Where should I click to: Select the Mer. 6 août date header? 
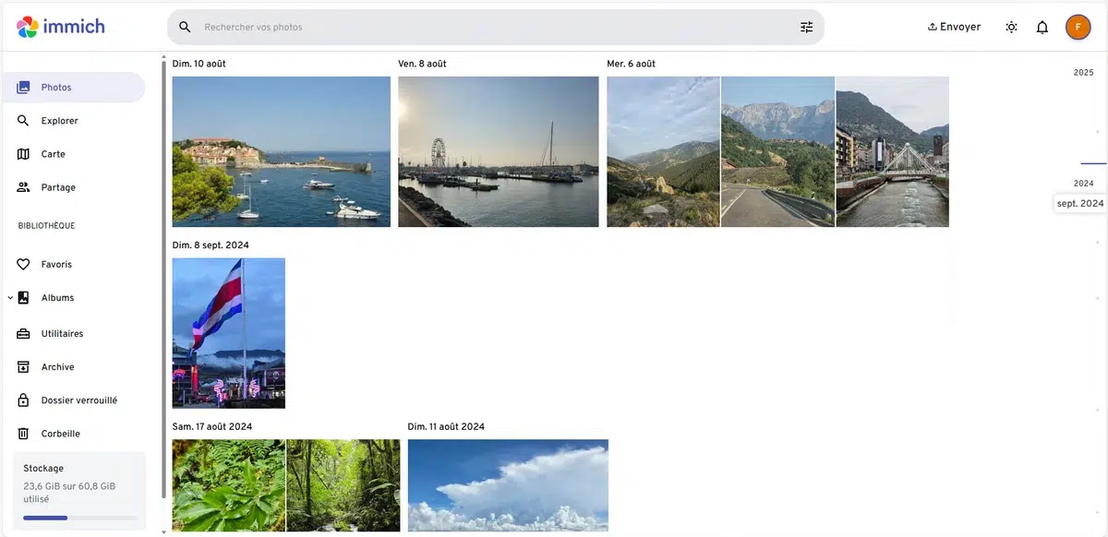[x=632, y=64]
